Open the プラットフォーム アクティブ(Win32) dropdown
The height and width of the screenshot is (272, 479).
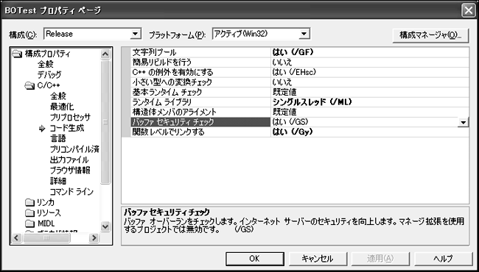point(304,34)
